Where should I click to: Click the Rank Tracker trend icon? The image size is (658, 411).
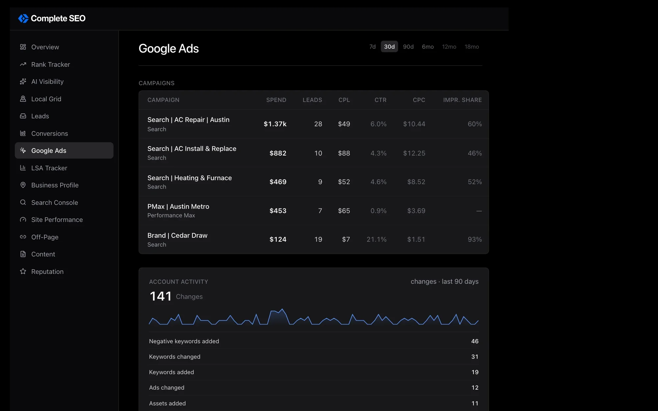click(23, 64)
